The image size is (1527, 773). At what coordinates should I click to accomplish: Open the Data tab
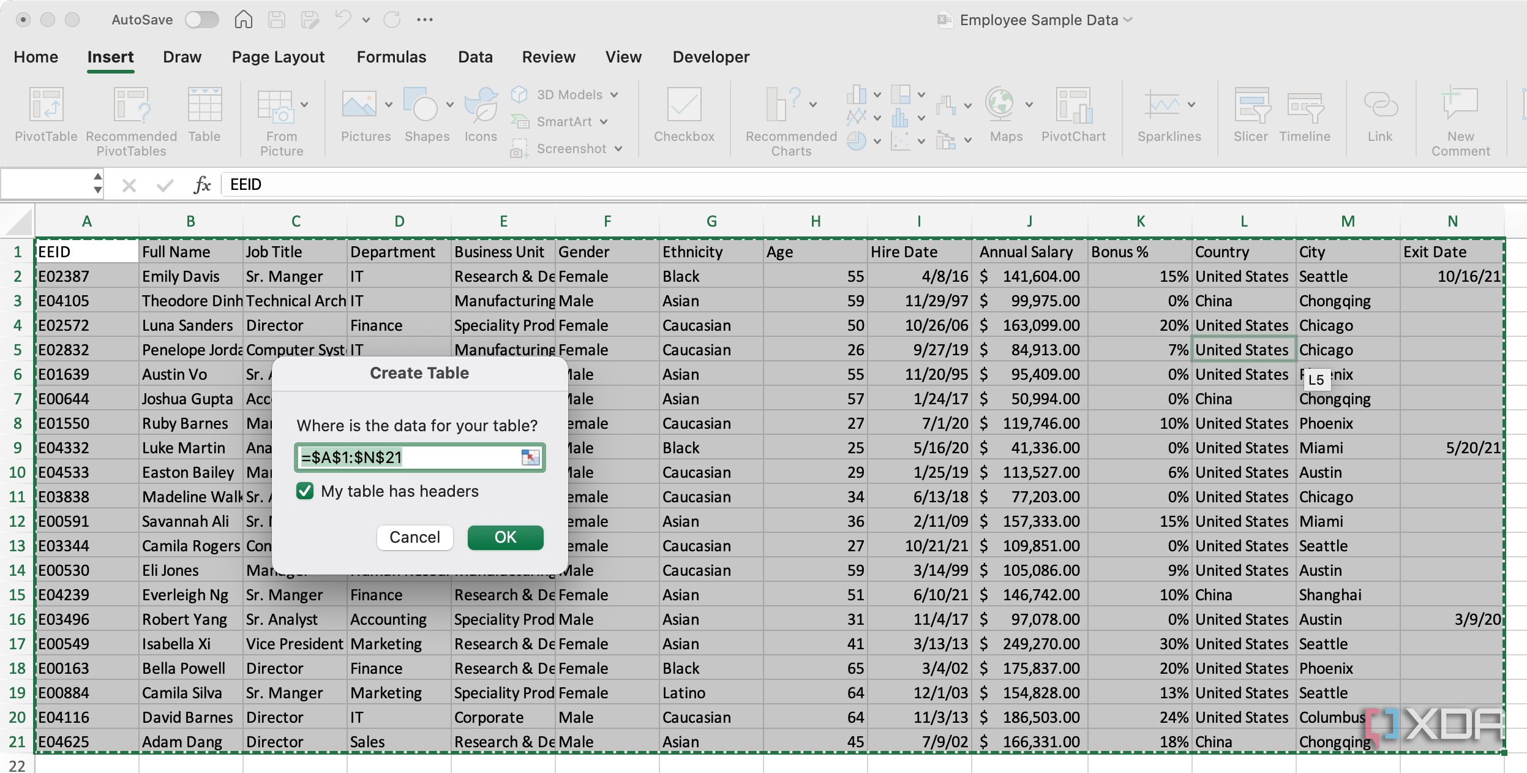pyautogui.click(x=475, y=57)
